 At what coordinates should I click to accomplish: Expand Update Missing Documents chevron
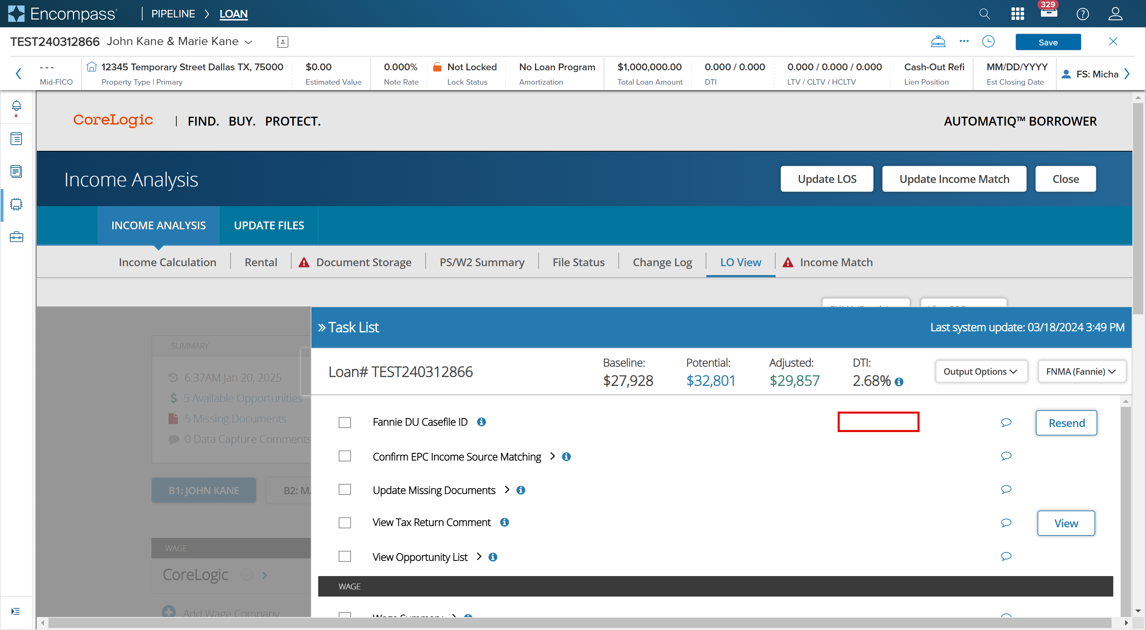tap(507, 489)
